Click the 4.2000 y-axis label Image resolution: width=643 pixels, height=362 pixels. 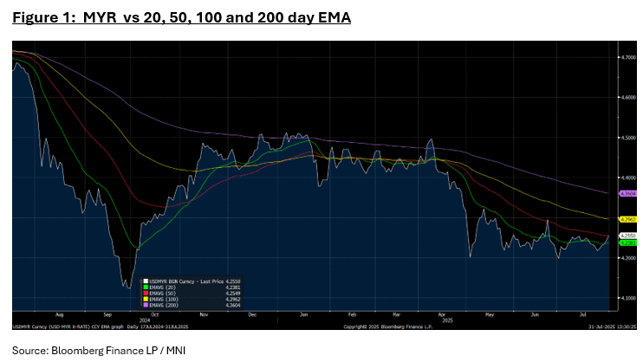click(628, 258)
